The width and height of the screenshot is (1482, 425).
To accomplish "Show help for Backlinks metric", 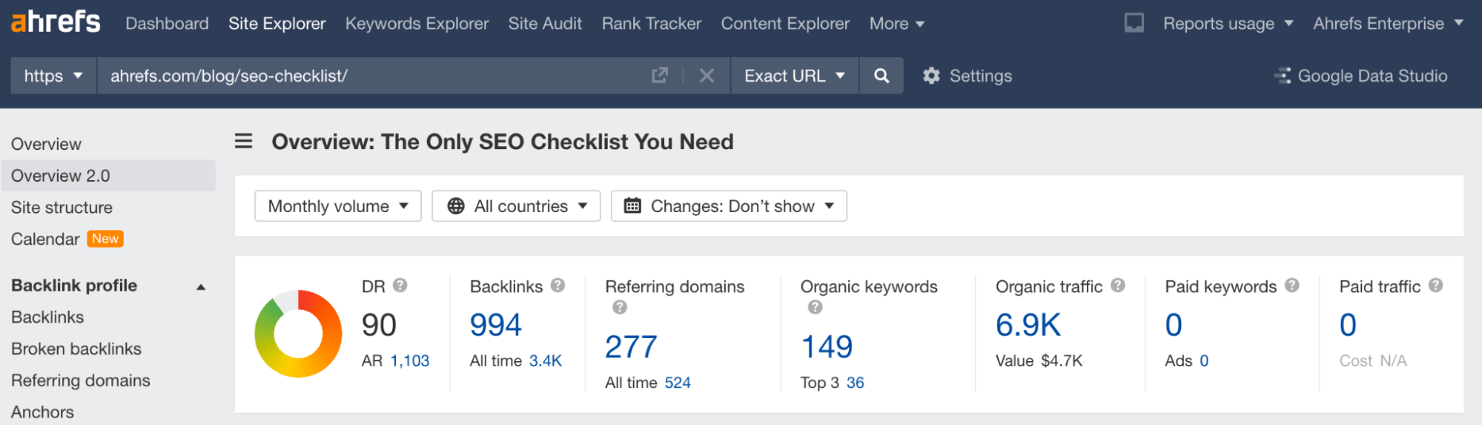I will [558, 285].
